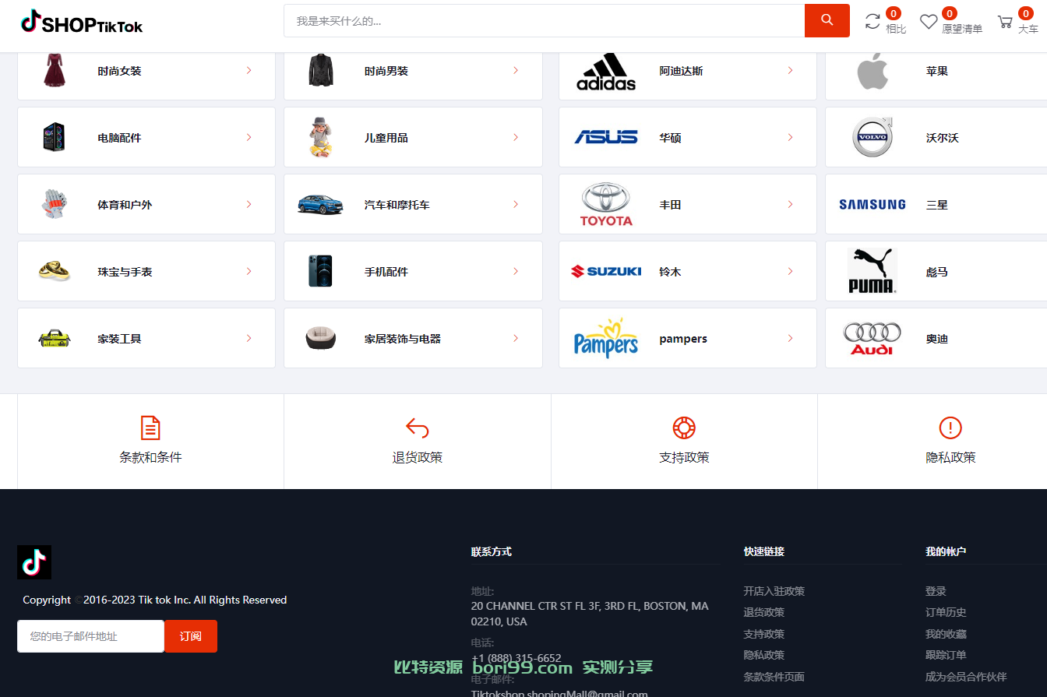Click the Pampers brand logo
The width and height of the screenshot is (1047, 697).
(x=606, y=338)
